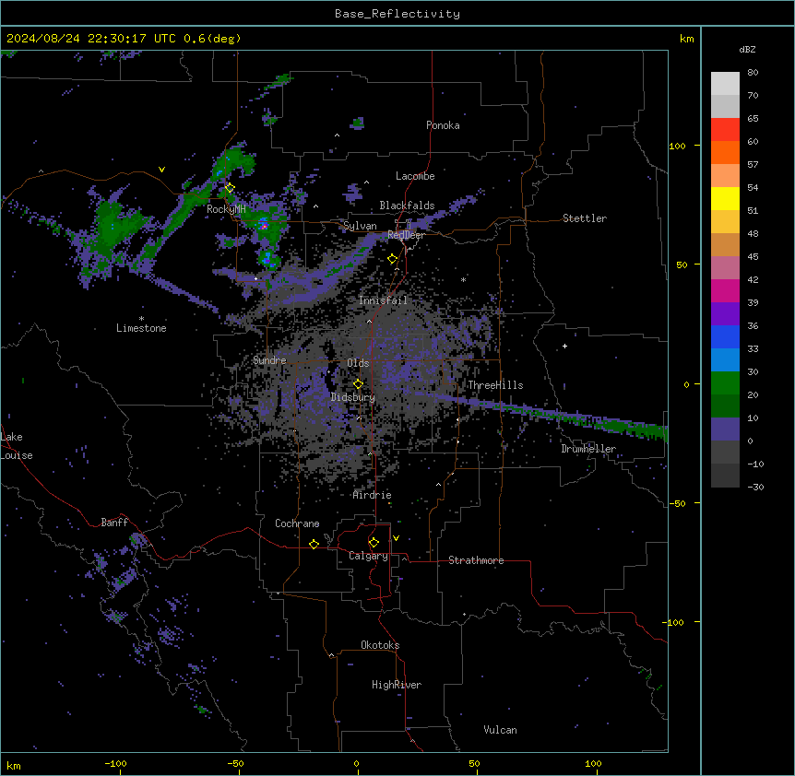The image size is (795, 776).
Task: Click the HighRiver city label
Action: point(397,685)
